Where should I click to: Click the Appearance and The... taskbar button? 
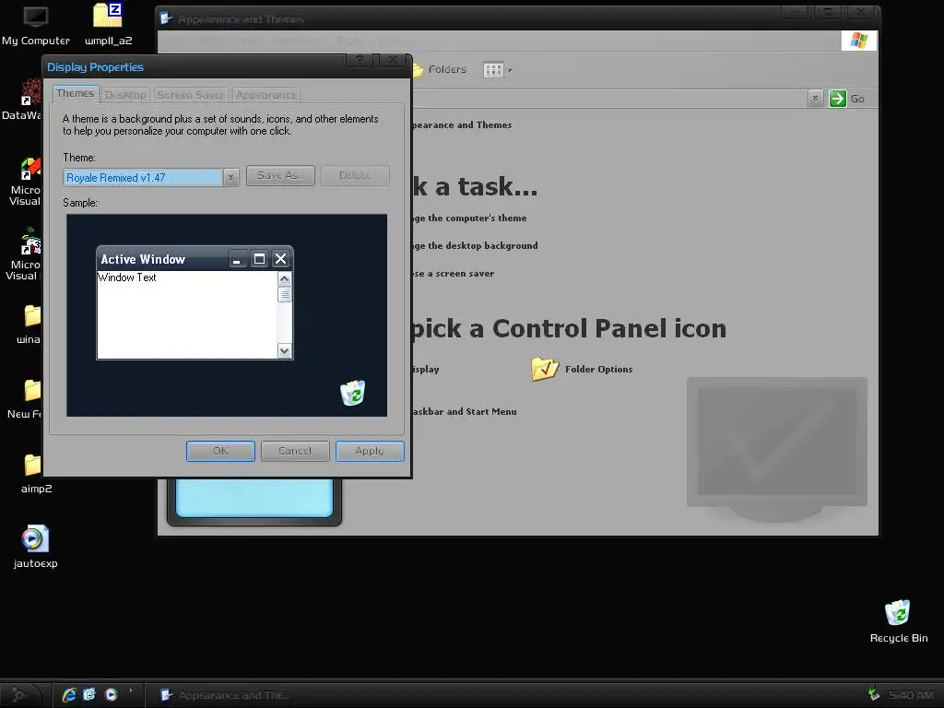coord(224,695)
